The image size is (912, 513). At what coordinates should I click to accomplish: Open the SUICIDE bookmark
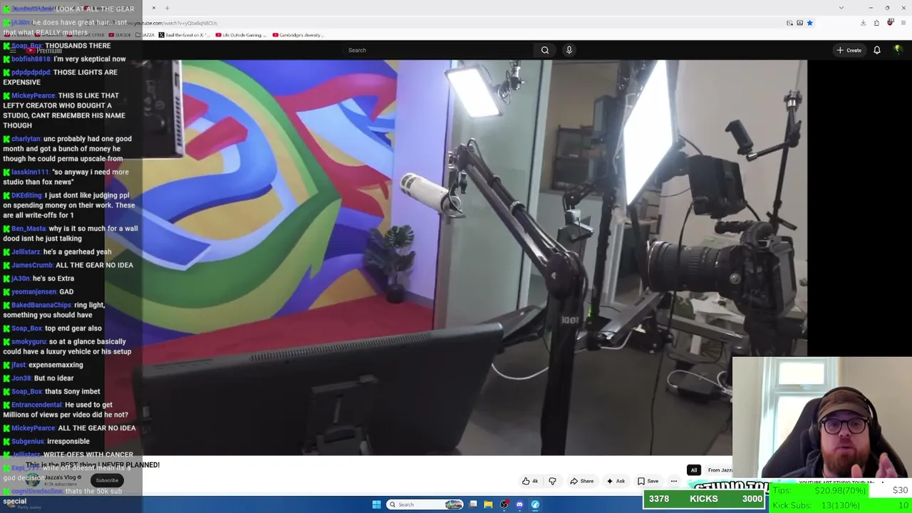[x=120, y=35]
